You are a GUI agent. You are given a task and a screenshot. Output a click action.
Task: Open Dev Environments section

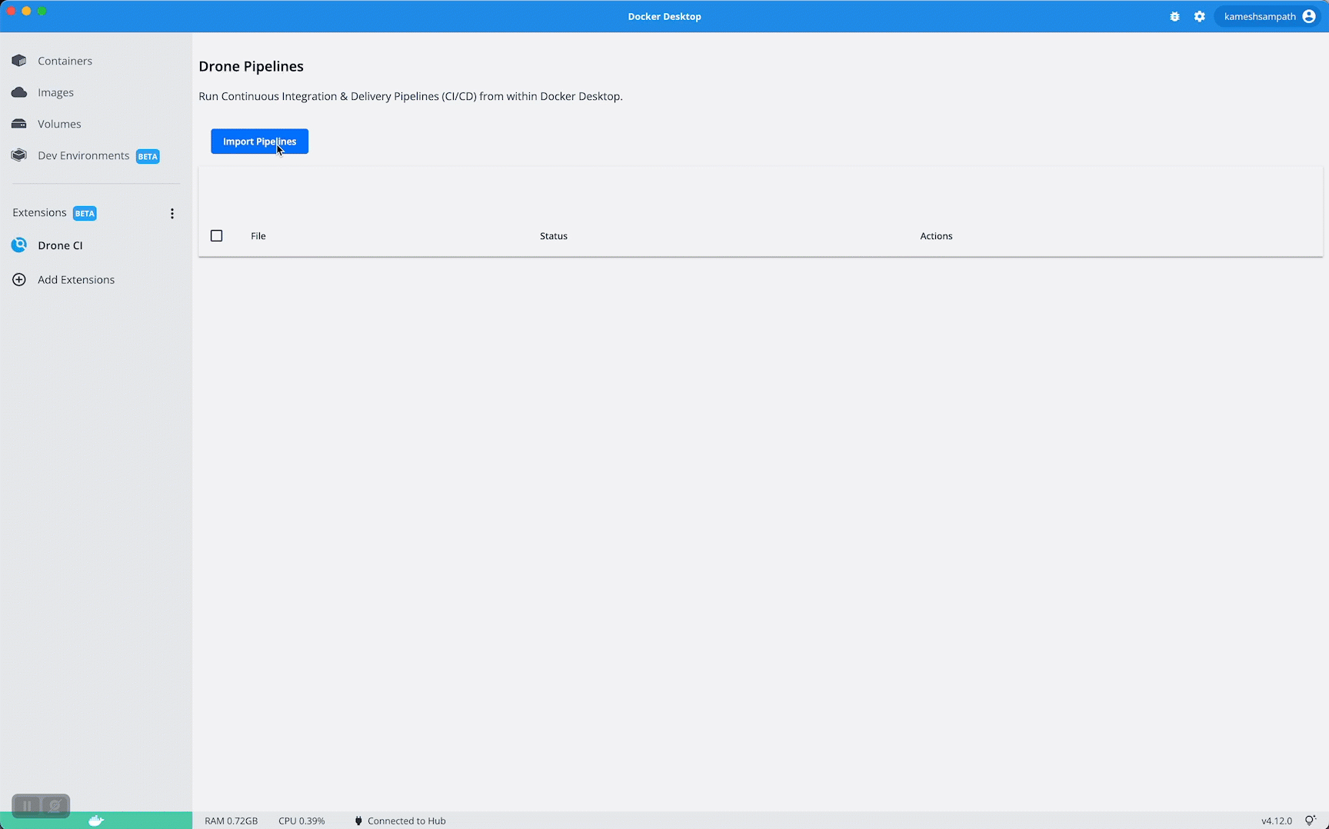[83, 155]
